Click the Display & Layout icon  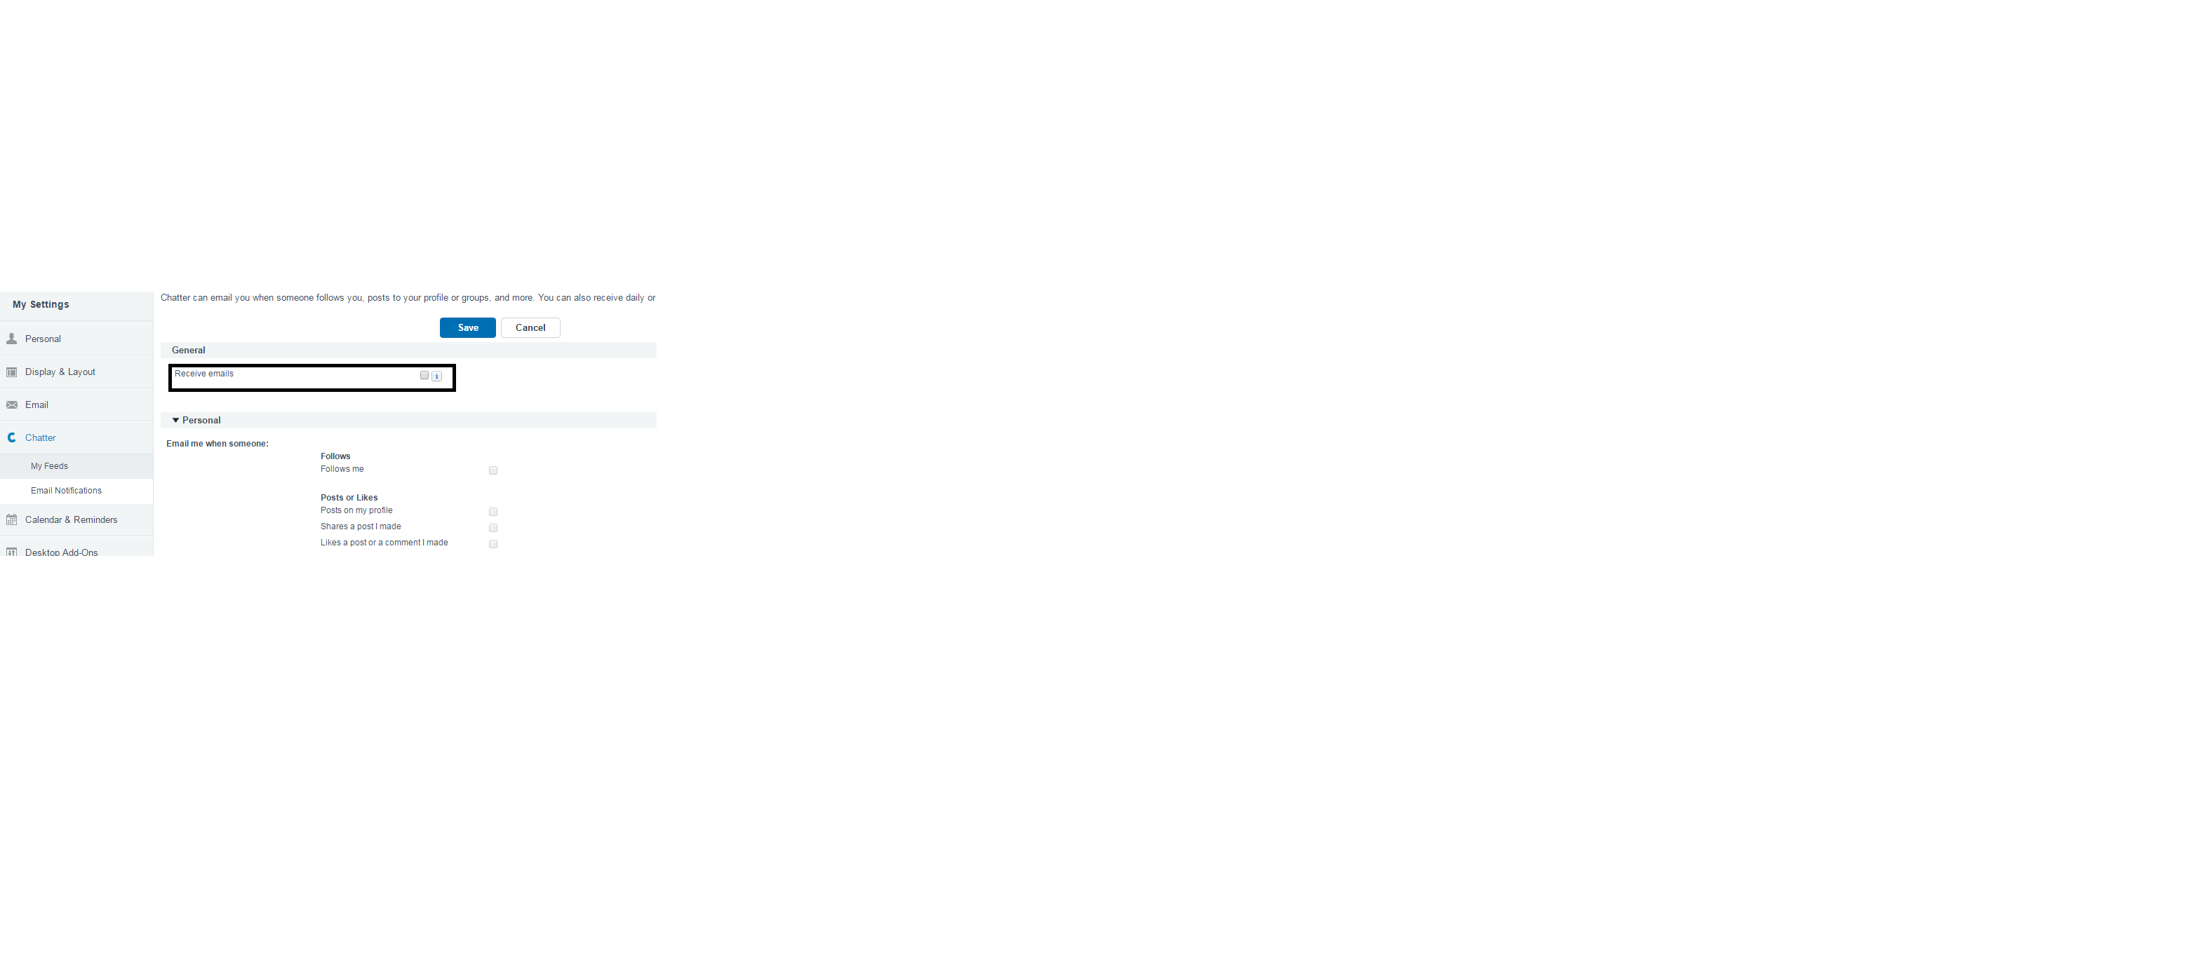click(12, 372)
